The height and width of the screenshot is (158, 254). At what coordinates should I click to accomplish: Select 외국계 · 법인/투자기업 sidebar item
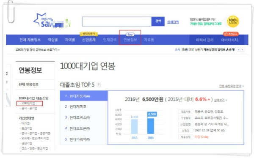click(x=35, y=138)
